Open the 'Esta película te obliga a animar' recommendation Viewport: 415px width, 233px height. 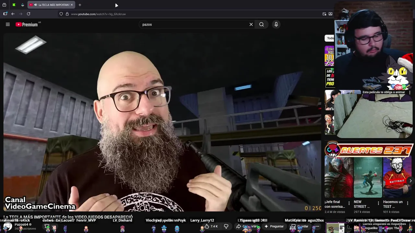tap(384, 92)
